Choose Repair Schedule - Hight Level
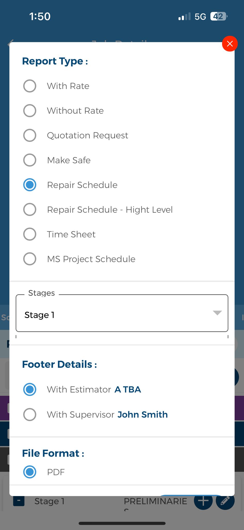Image resolution: width=244 pixels, height=530 pixels. 30,210
